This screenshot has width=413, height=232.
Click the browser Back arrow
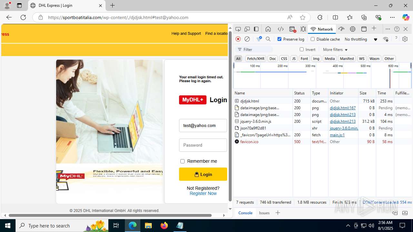[x=9, y=17]
